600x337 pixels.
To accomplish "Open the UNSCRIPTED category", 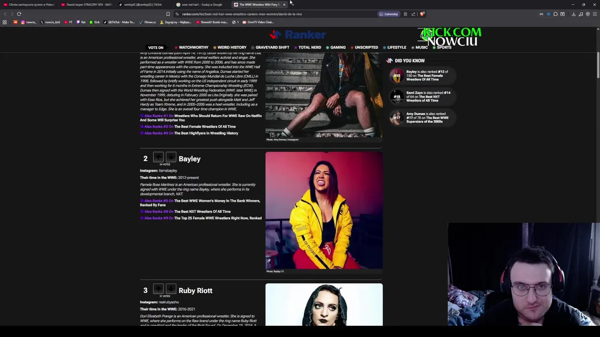I will tap(364, 47).
